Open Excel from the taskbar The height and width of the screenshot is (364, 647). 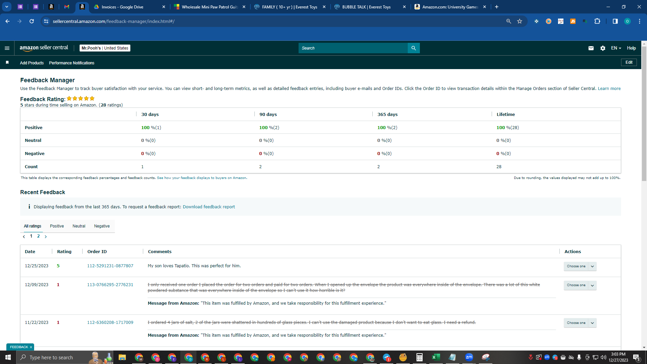pyautogui.click(x=436, y=357)
